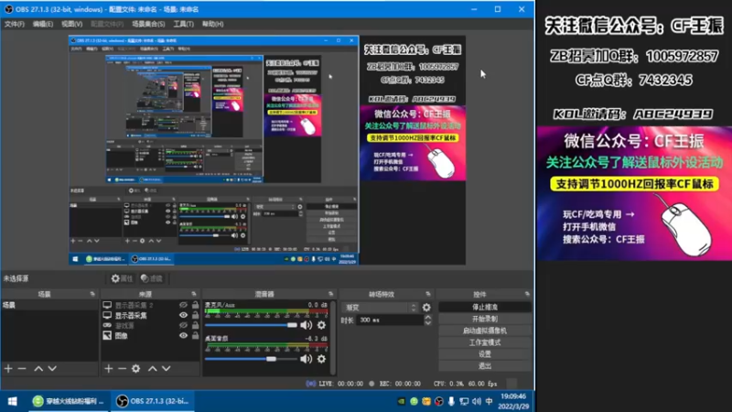Undock the 来源 panel via its header icon

click(194, 294)
